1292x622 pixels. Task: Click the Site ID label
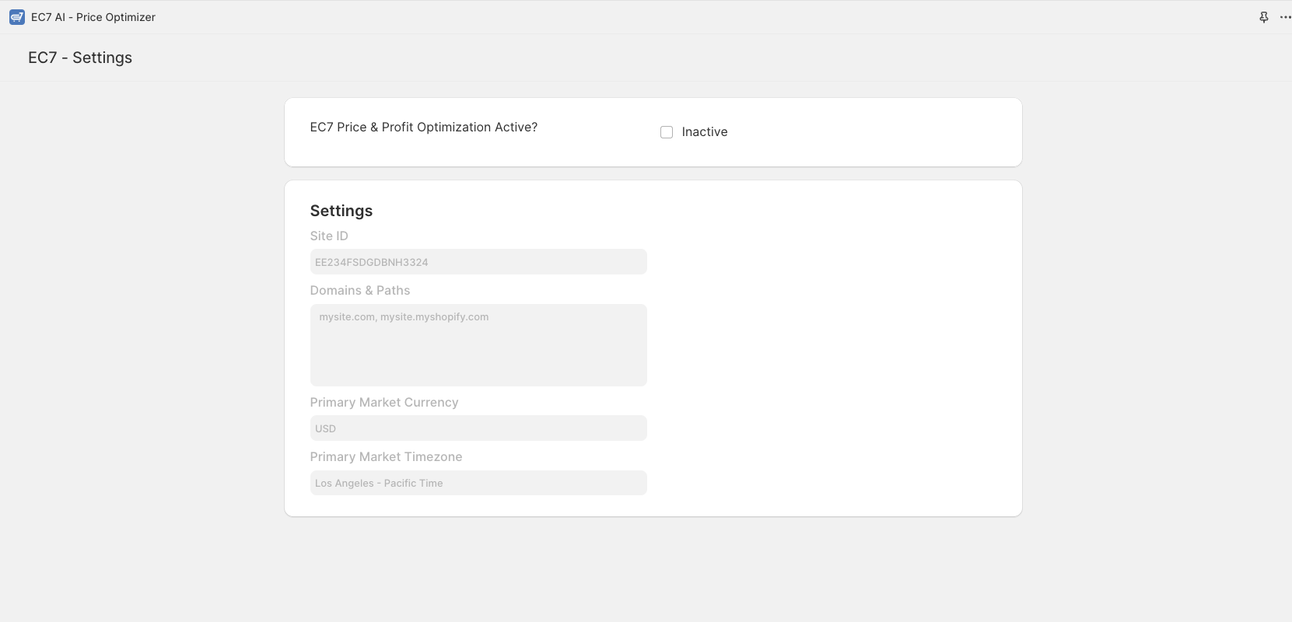tap(329, 236)
